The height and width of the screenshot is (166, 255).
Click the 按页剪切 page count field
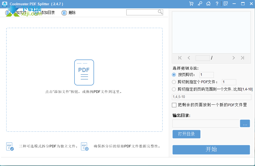click(207, 75)
